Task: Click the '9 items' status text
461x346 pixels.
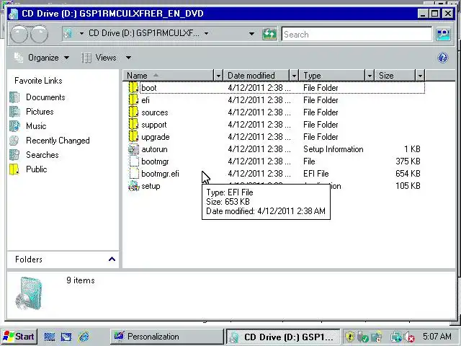Action: 81,280
